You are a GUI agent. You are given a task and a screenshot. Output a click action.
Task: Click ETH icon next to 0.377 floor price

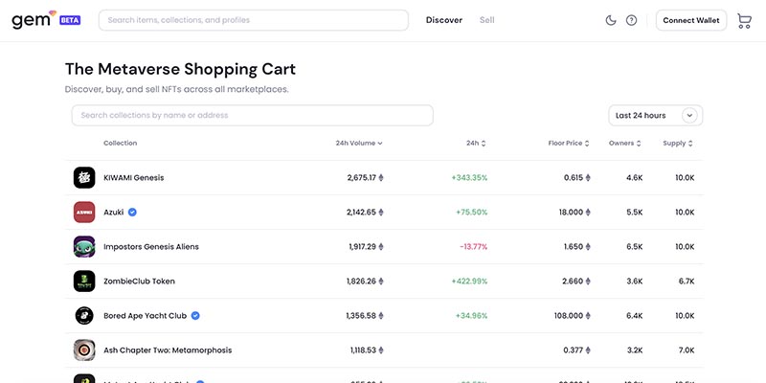coord(588,350)
